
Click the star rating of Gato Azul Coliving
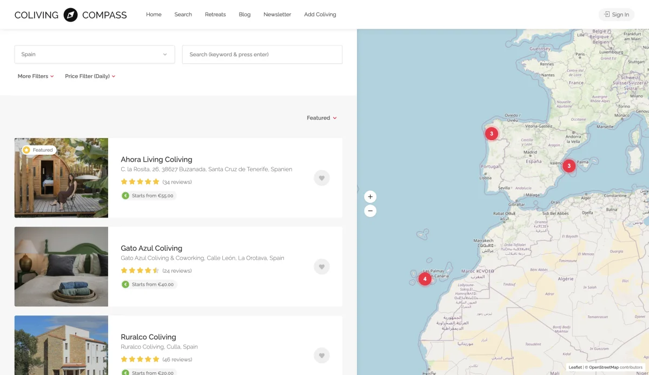point(140,271)
